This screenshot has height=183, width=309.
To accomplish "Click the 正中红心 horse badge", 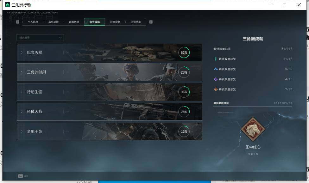I will pyautogui.click(x=253, y=129).
